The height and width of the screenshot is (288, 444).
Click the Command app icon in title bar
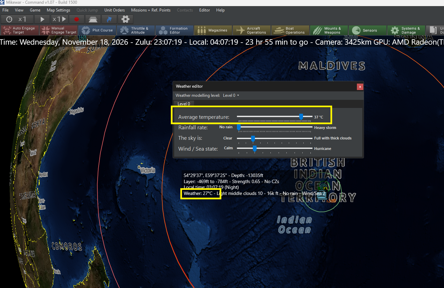coord(3,2)
